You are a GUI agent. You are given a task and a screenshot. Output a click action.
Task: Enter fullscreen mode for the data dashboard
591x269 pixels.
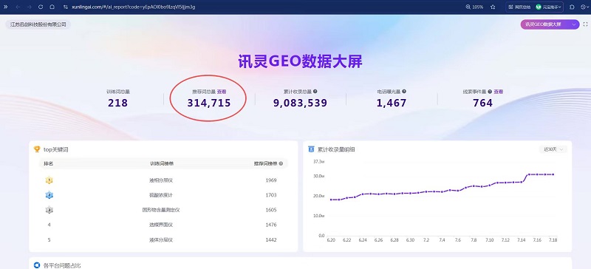pyautogui.click(x=585, y=24)
